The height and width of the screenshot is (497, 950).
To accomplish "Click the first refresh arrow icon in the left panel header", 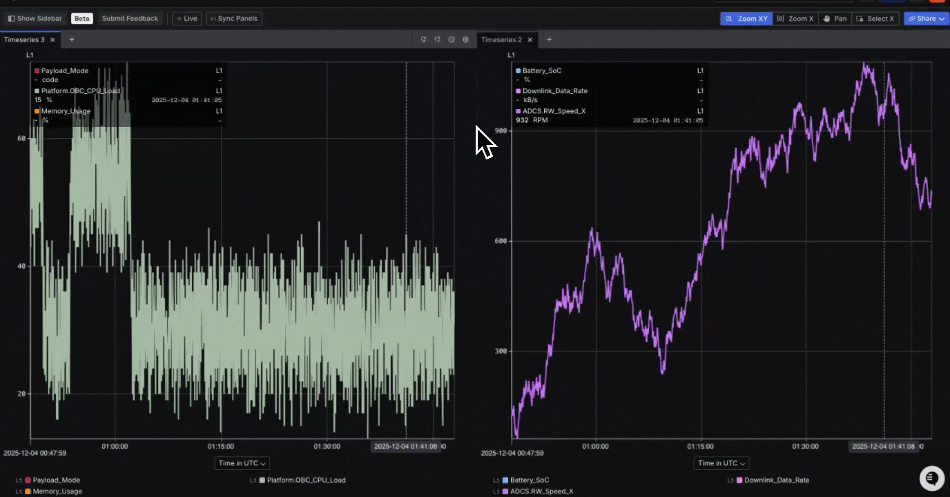I will pos(423,39).
